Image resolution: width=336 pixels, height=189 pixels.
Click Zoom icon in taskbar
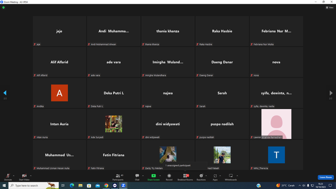(123, 185)
